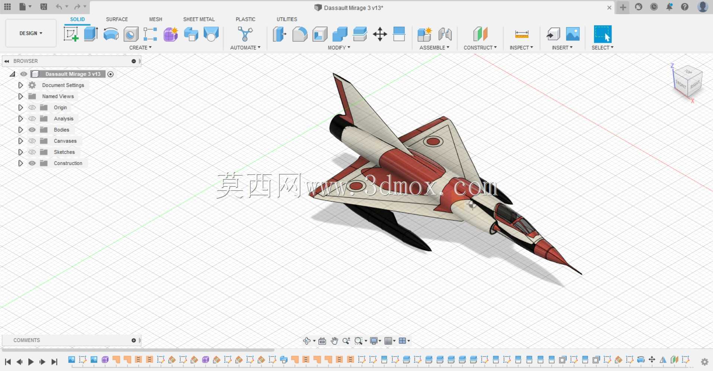Select the Midplane construct tool
The width and height of the screenshot is (713, 371).
[x=480, y=34]
